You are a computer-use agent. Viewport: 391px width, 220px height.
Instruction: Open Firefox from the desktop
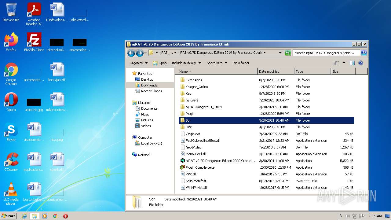(x=11, y=42)
